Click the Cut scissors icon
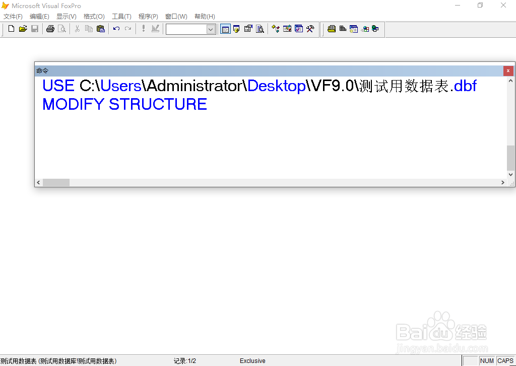This screenshot has width=516, height=366. pos(77,29)
